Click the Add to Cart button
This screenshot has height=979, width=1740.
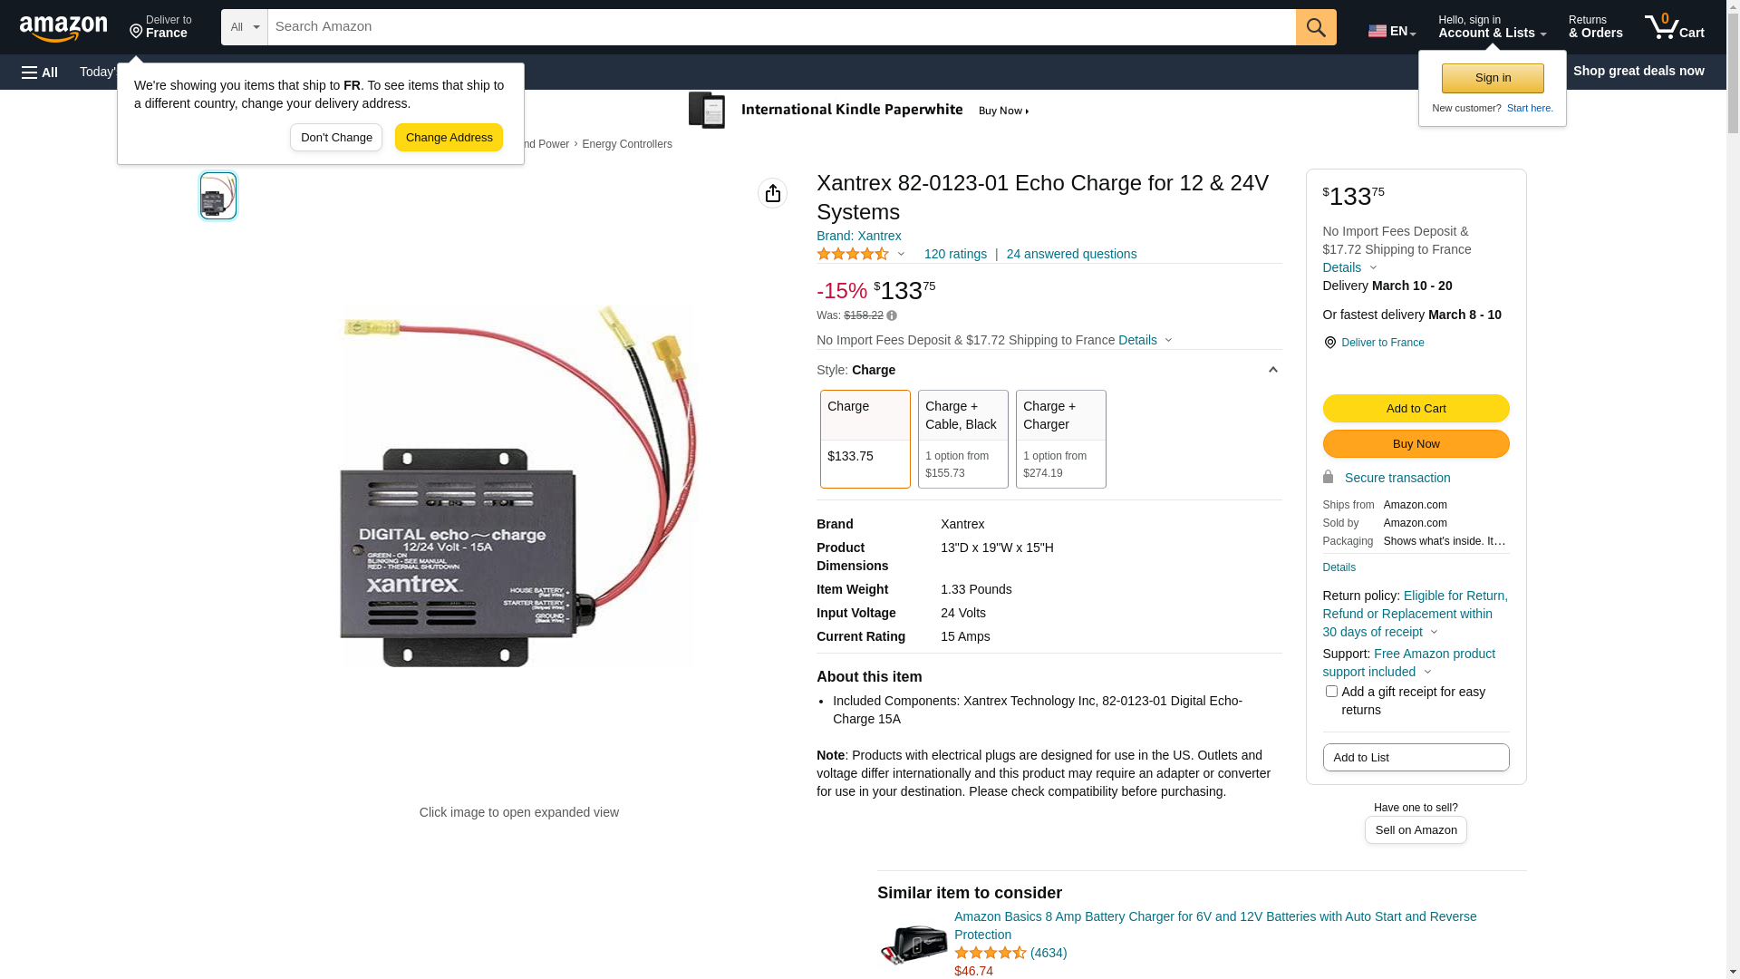[x=1416, y=409]
